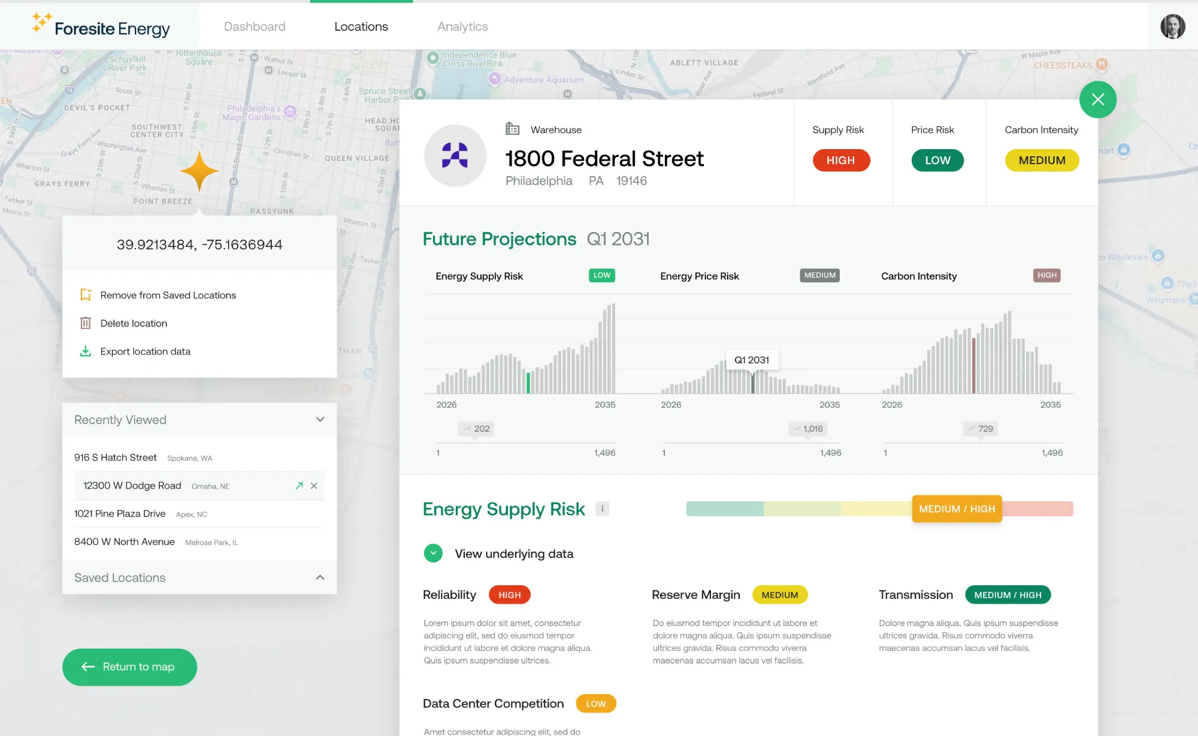Click the download icon for Export location data
1198x736 pixels.
[x=86, y=352]
